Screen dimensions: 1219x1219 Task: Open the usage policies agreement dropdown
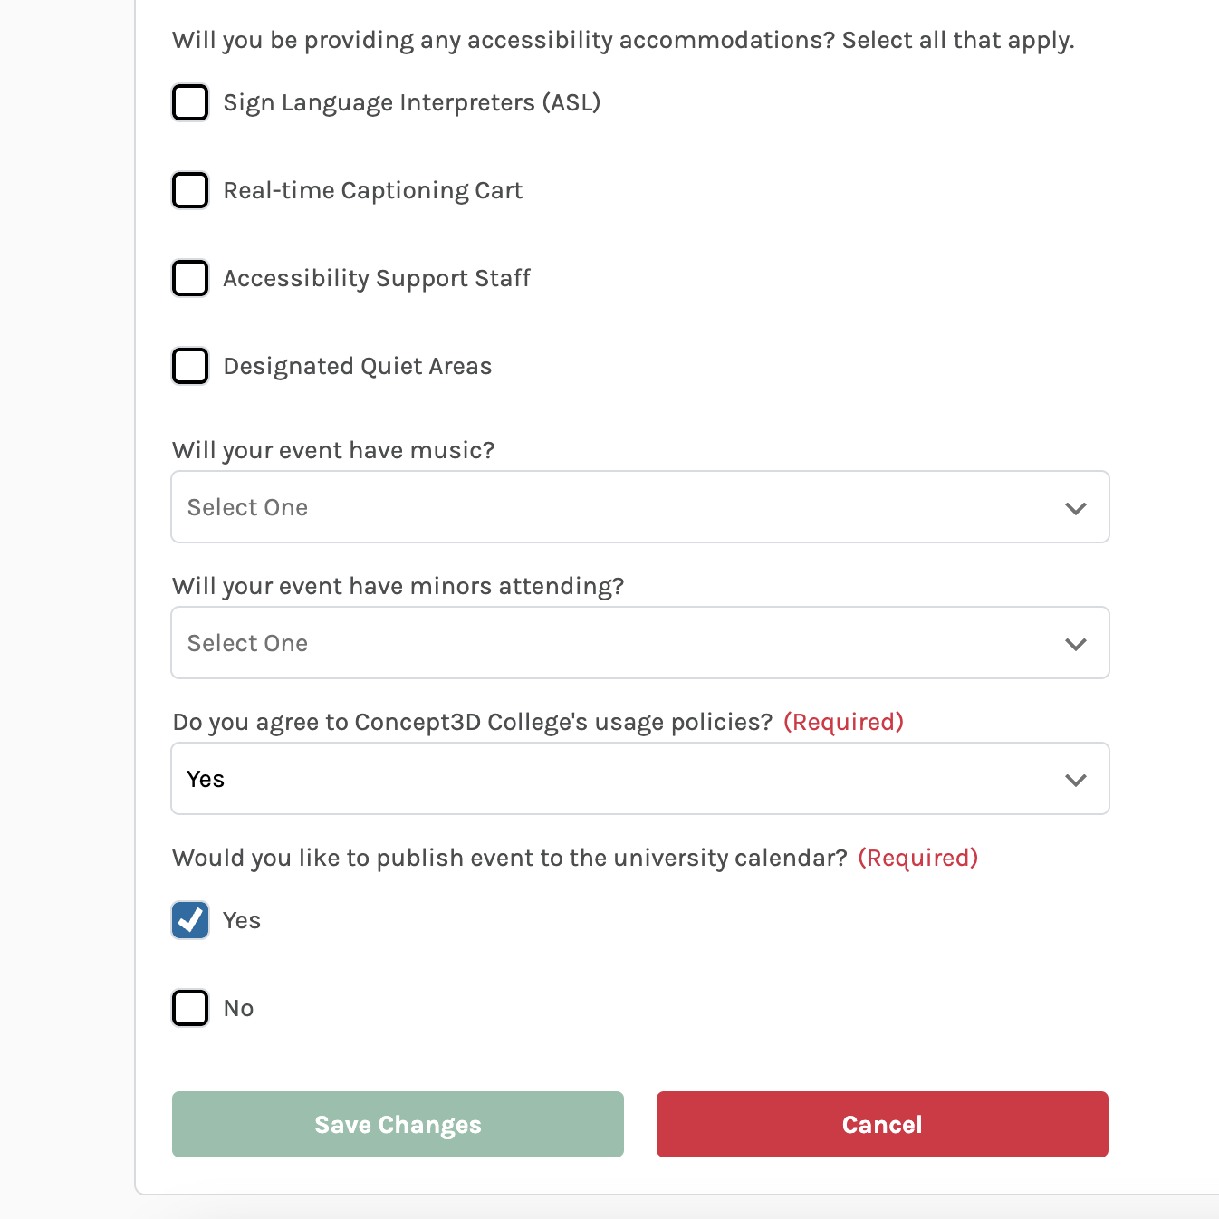639,779
